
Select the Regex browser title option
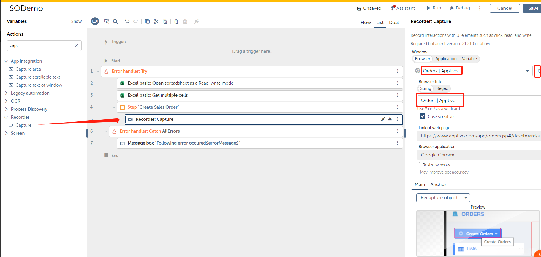click(442, 88)
